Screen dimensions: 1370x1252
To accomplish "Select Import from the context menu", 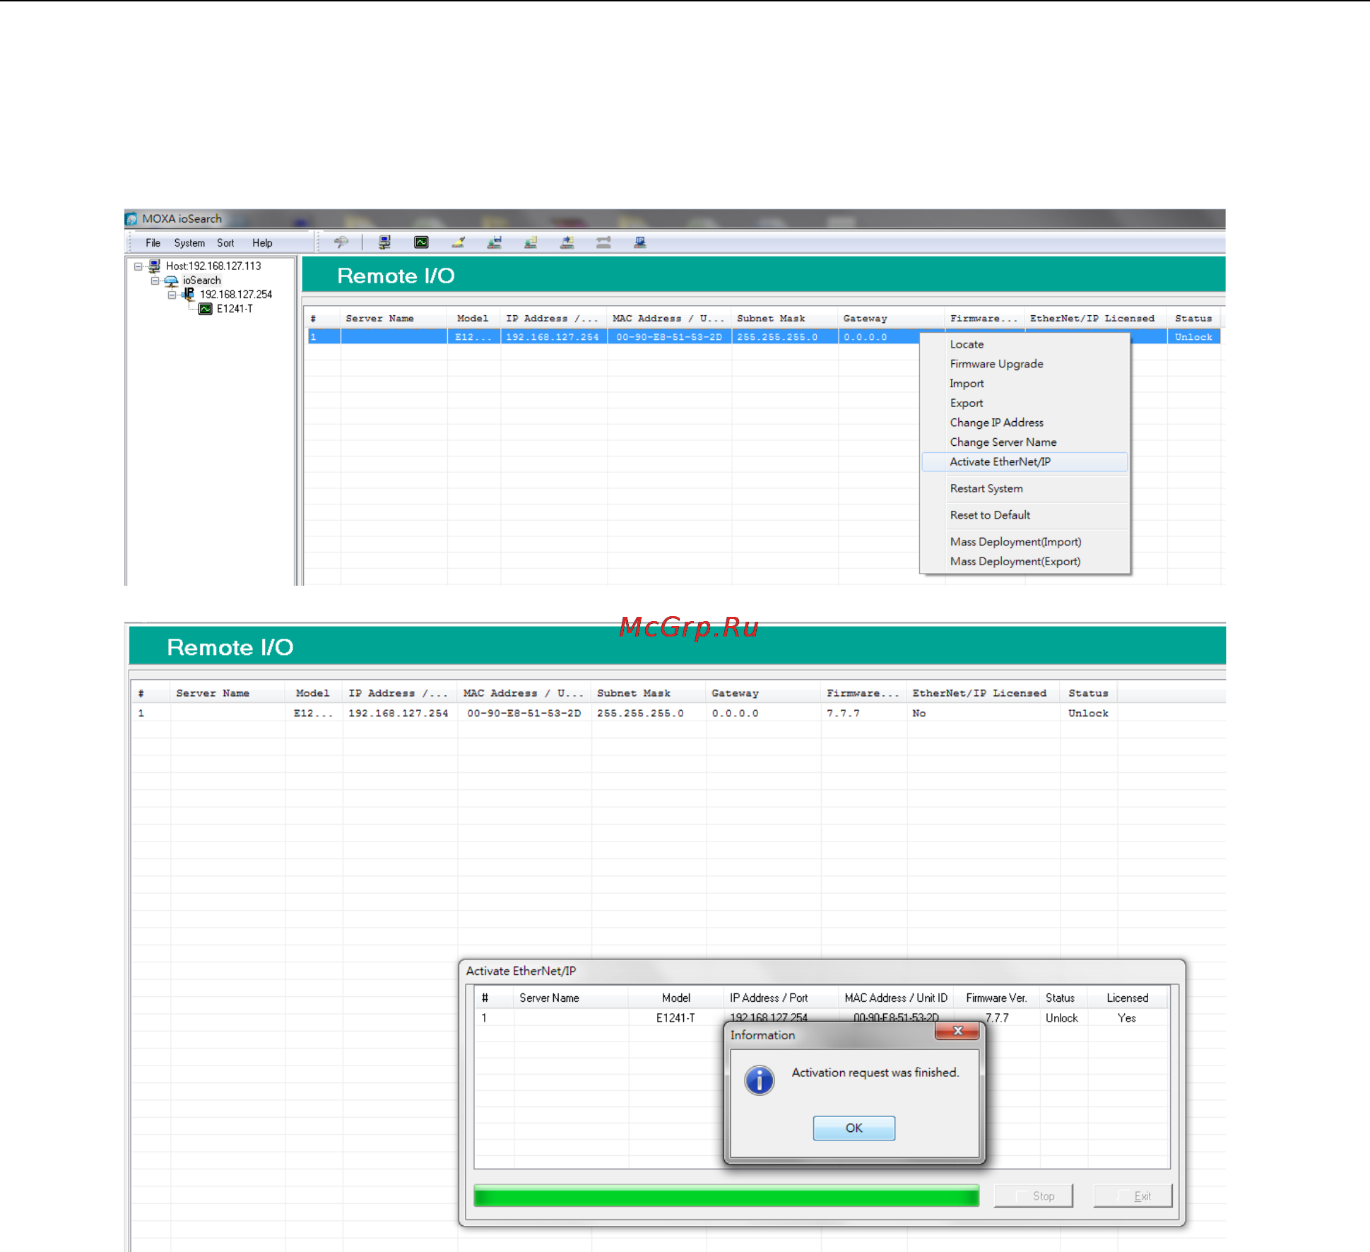I will click(1024, 384).
